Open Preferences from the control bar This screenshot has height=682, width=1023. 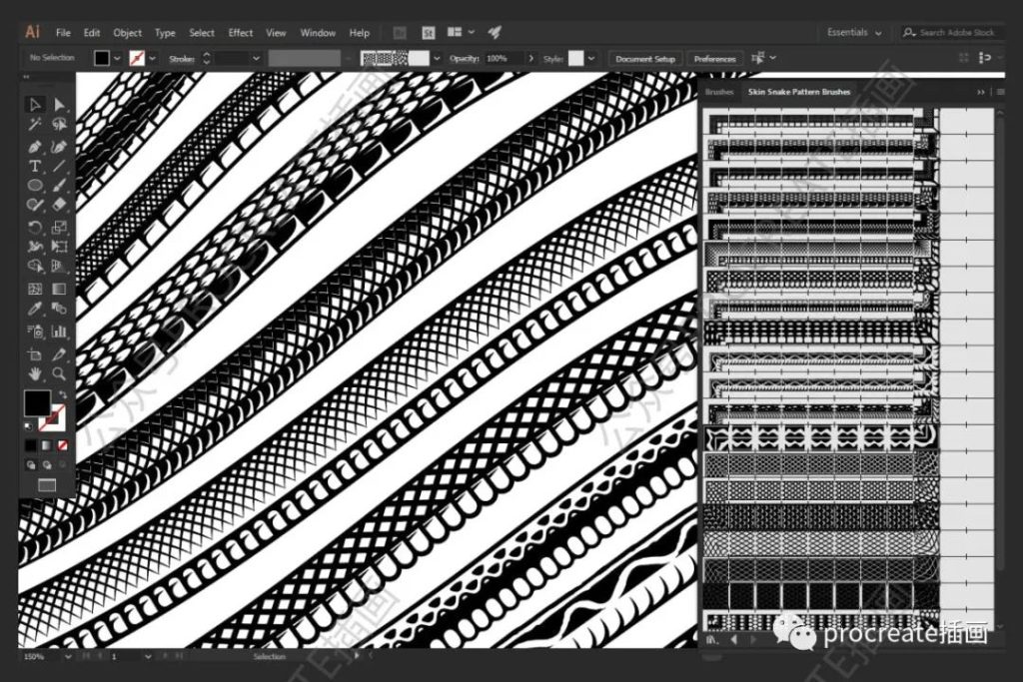(x=714, y=59)
